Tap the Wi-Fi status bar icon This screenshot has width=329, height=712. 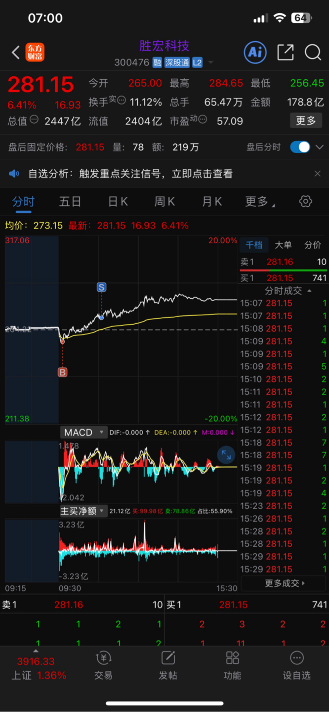pyautogui.click(x=280, y=18)
